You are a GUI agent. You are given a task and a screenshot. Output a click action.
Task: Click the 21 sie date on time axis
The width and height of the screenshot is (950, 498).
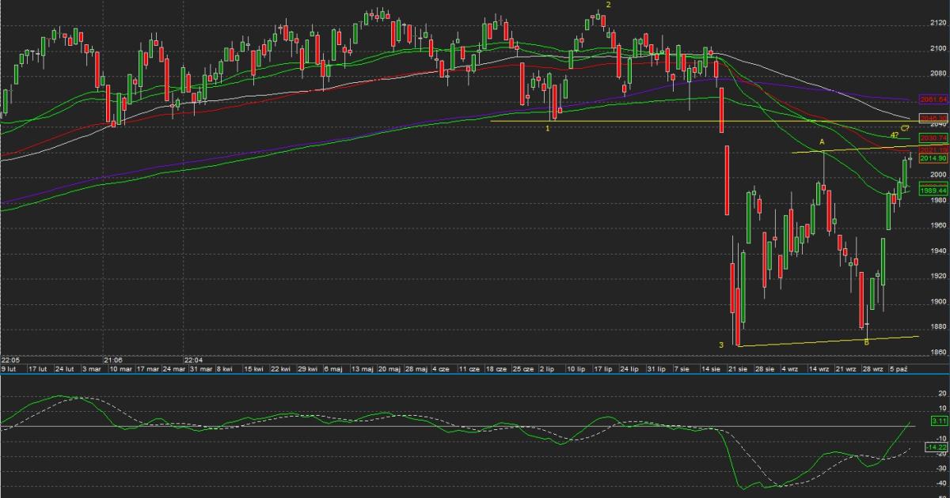740,368
